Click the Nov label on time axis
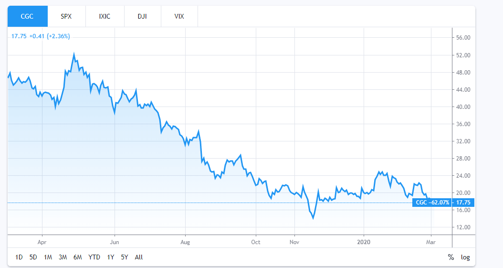503x268 pixels. 294,242
